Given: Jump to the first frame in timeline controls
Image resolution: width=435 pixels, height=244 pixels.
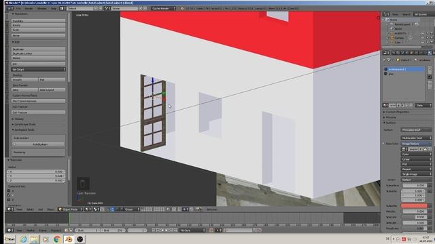Looking at the screenshot, I should (154, 230).
